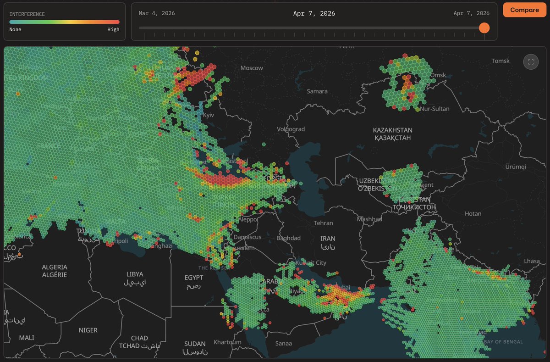550x362 pixels.
Task: Click the "High" legend label
Action: [x=113, y=29]
